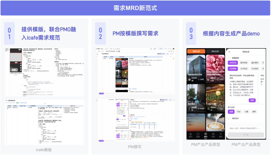Tap the 发现 compass icon in bottom nav

213,134
